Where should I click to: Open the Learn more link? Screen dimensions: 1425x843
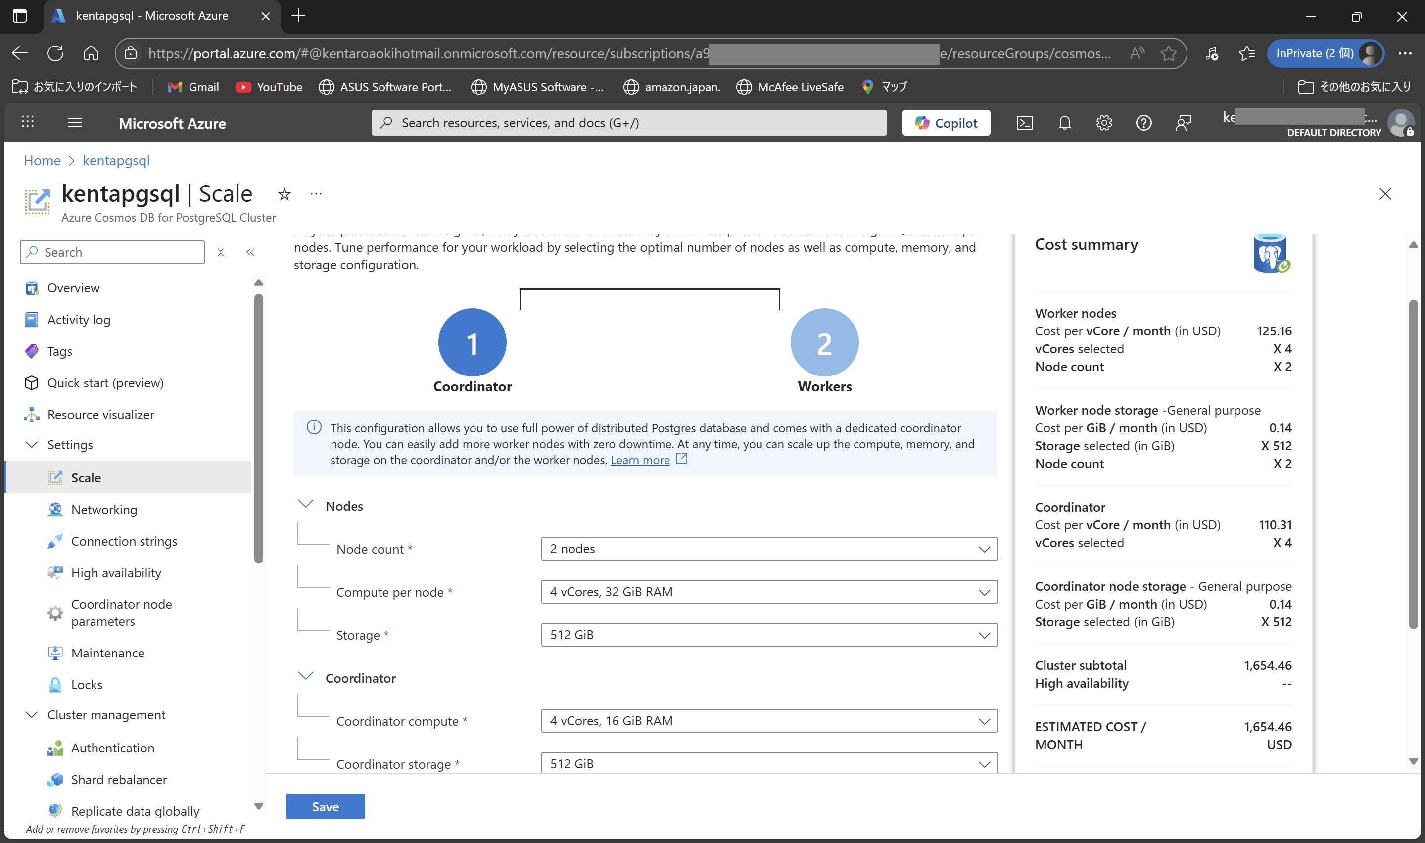tap(641, 460)
